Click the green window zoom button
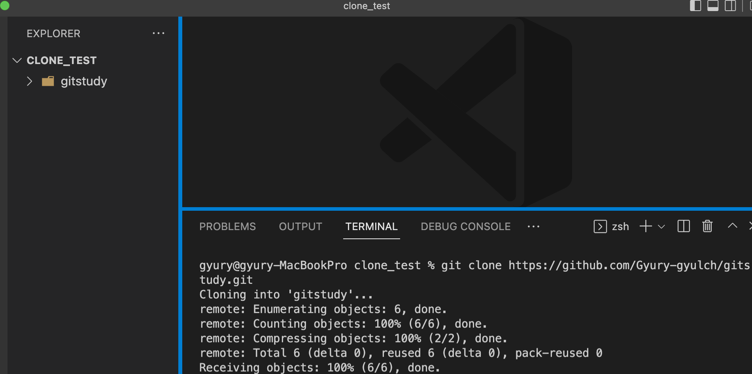The width and height of the screenshot is (752, 374). tap(4, 6)
